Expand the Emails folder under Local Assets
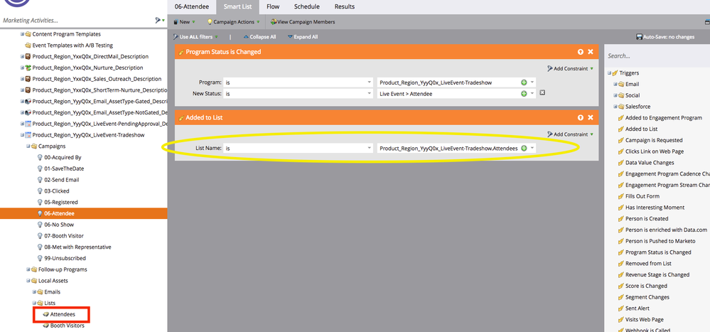710x332 pixels. (33, 291)
